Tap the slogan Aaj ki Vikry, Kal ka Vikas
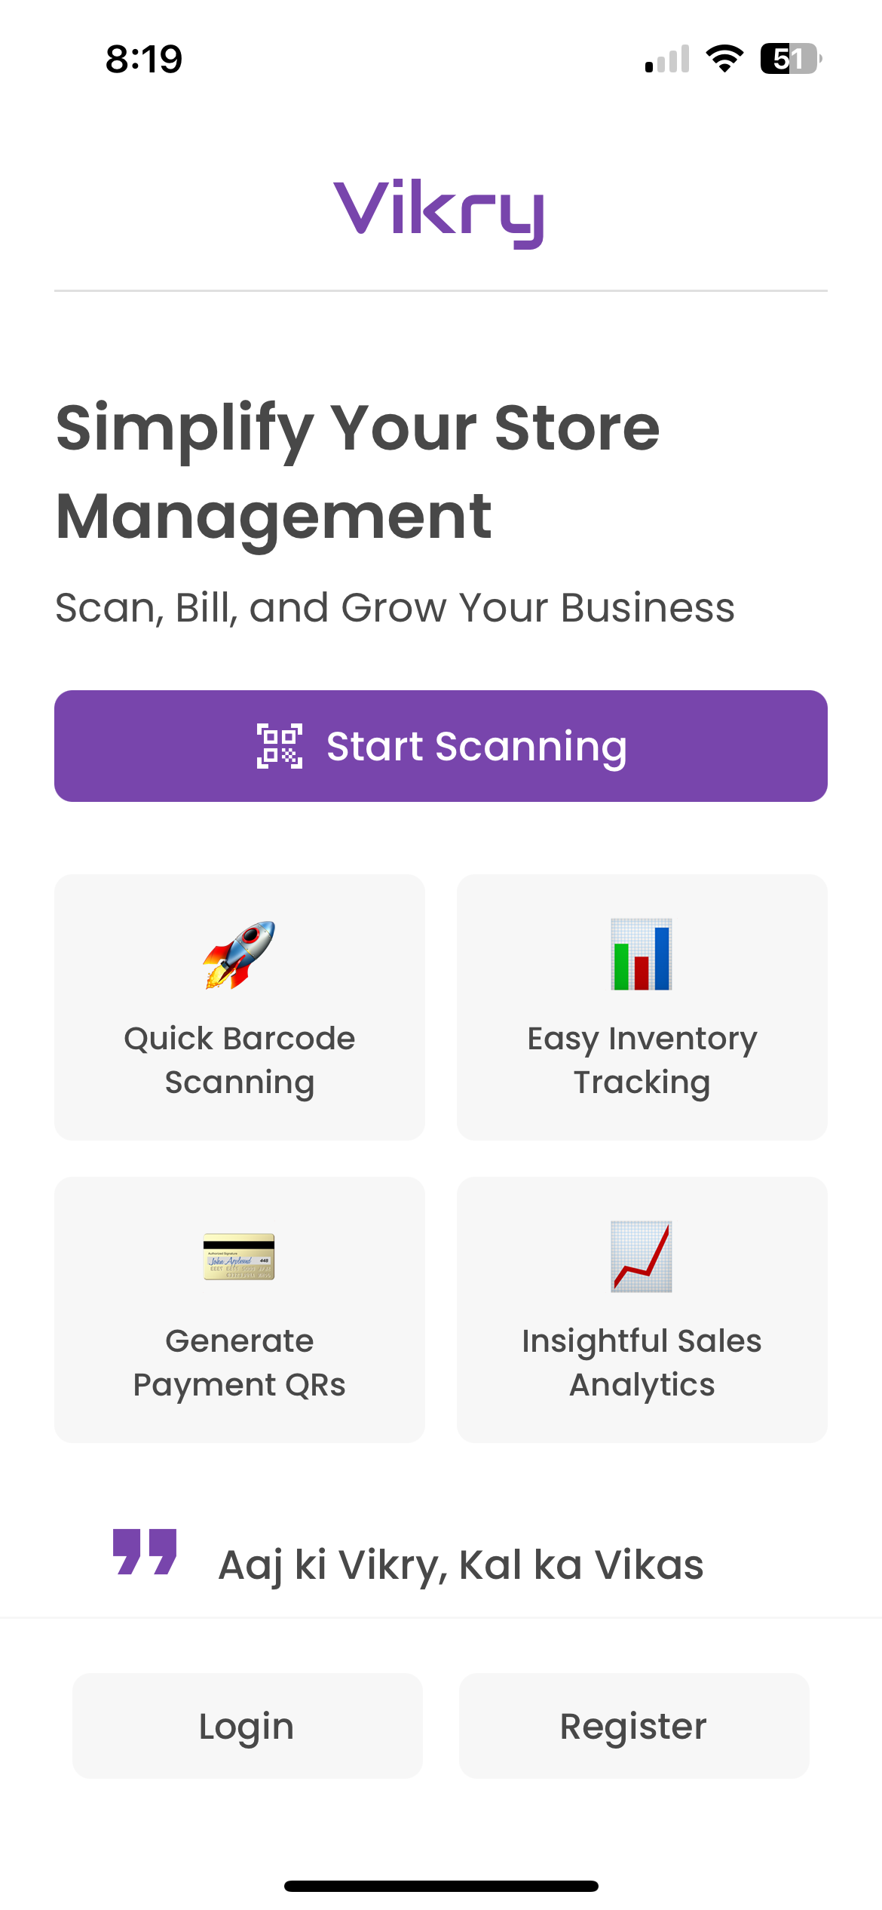Viewport: 882px width, 1910px height. (461, 1565)
